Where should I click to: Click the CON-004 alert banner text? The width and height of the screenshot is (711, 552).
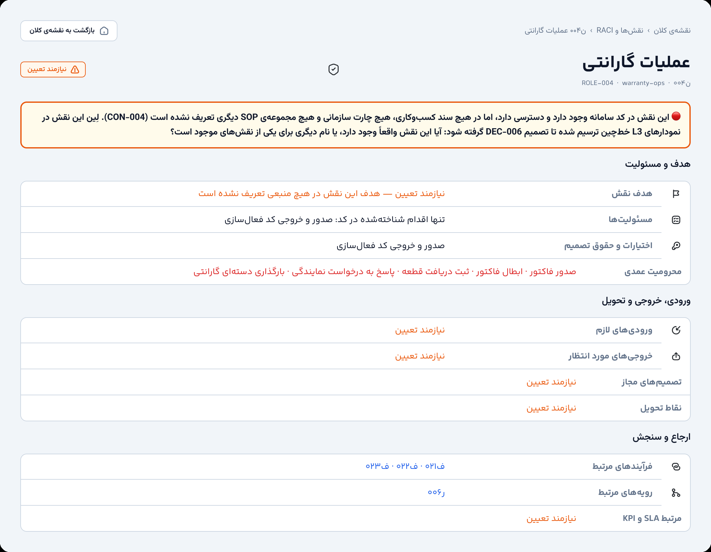pos(355,125)
